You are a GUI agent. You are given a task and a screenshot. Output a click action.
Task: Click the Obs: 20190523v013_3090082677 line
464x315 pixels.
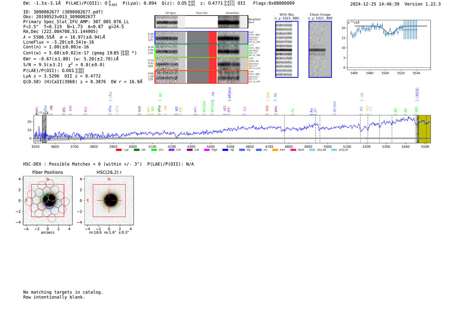pyautogui.click(x=59, y=17)
